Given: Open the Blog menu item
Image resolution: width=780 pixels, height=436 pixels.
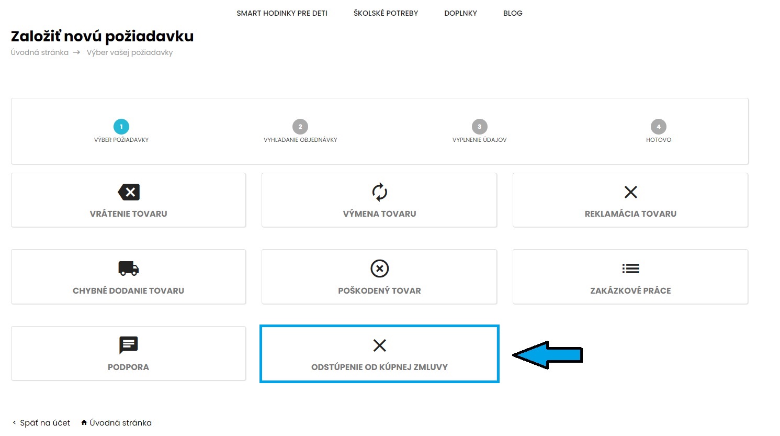Looking at the screenshot, I should (x=513, y=13).
